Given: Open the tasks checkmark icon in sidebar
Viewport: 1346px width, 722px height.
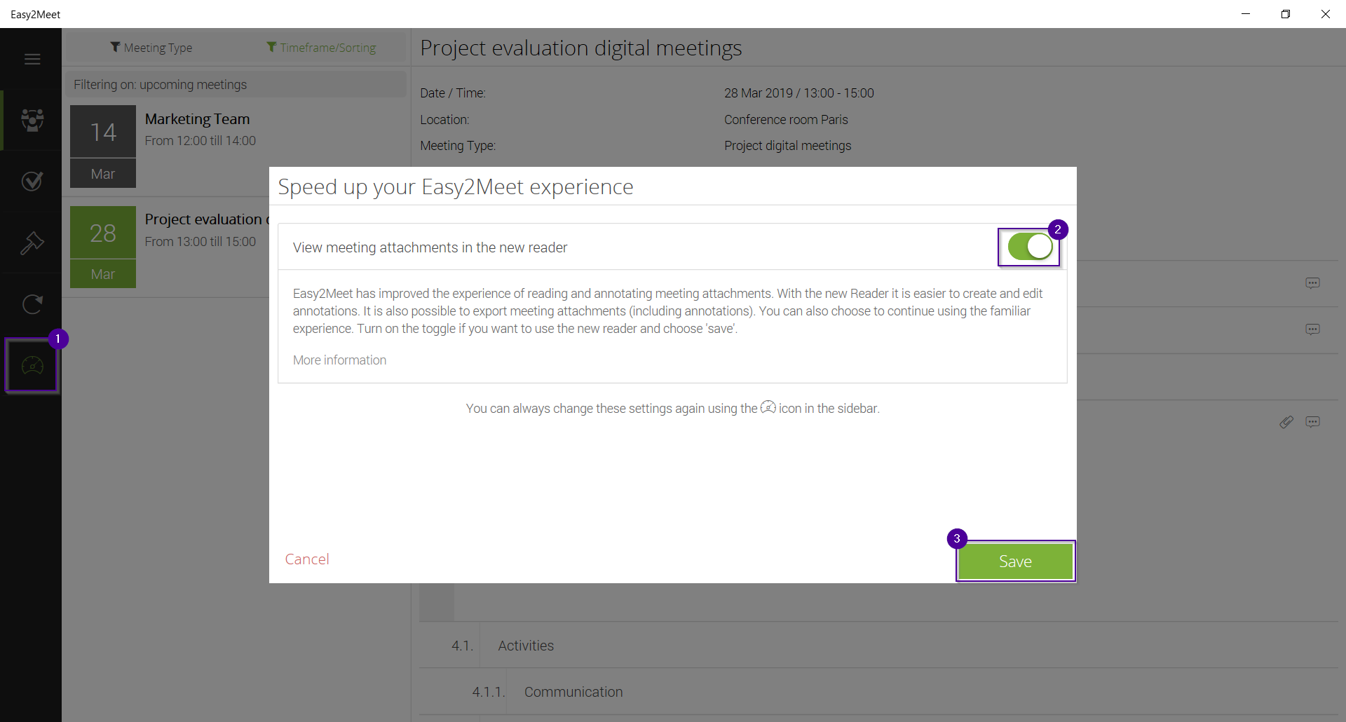Looking at the screenshot, I should [32, 182].
